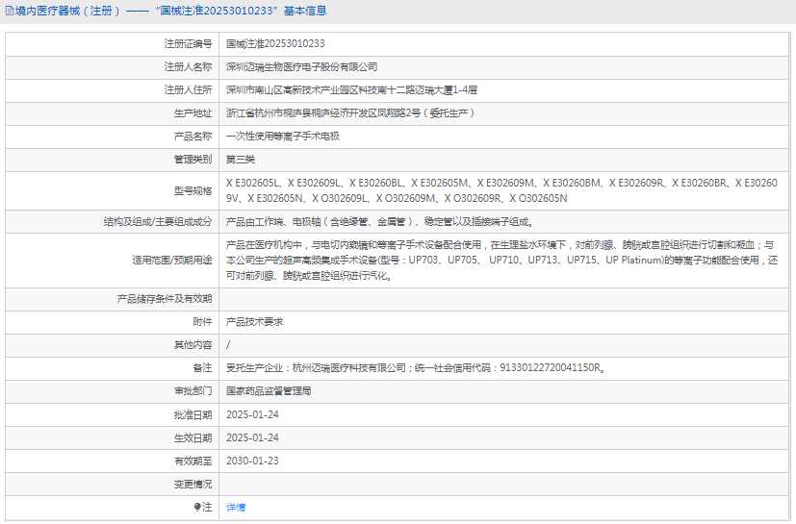This screenshot has height=524, width=796.
Task: Click the 生产地址 label
Action: click(193, 113)
